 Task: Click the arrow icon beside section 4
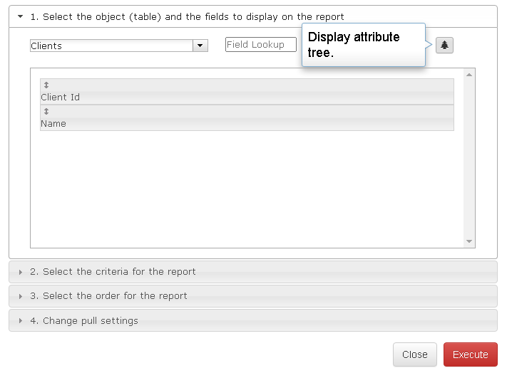pos(21,321)
